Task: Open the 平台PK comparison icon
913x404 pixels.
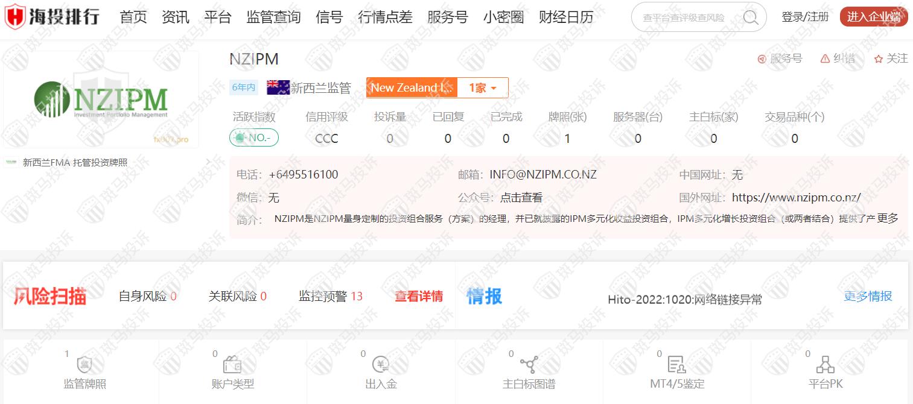Action: click(825, 365)
